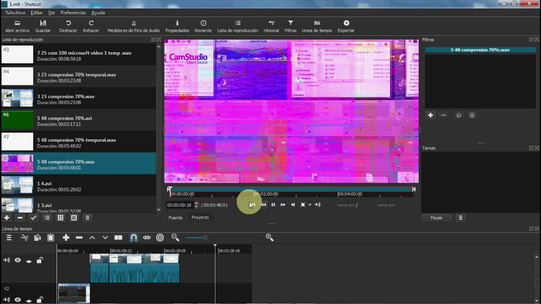Viewport: 541px width, 304px height.
Task: Skip to the start of the clip
Action: [252, 205]
